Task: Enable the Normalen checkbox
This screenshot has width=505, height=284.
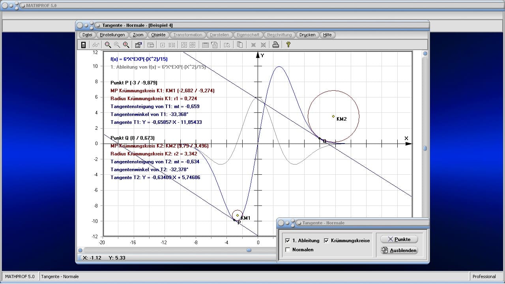Action: (x=288, y=250)
